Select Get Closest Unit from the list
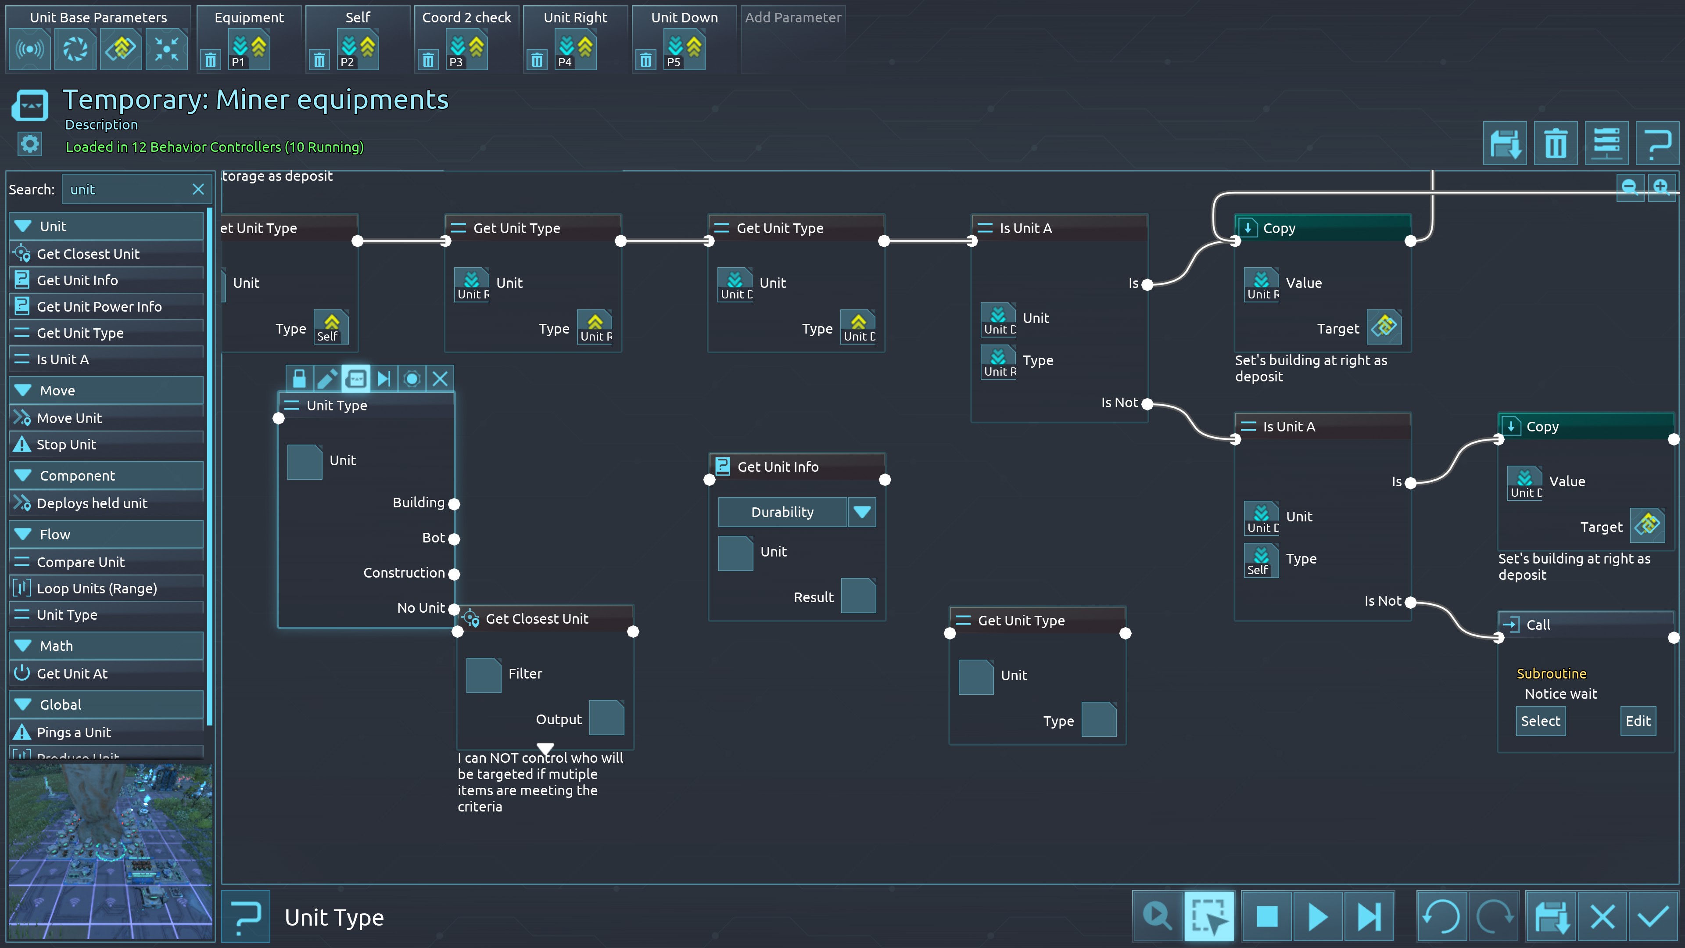This screenshot has height=948, width=1685. coord(88,254)
